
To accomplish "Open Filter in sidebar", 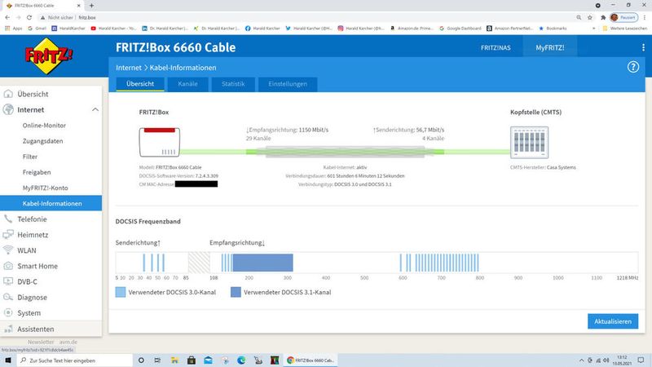I will point(30,157).
